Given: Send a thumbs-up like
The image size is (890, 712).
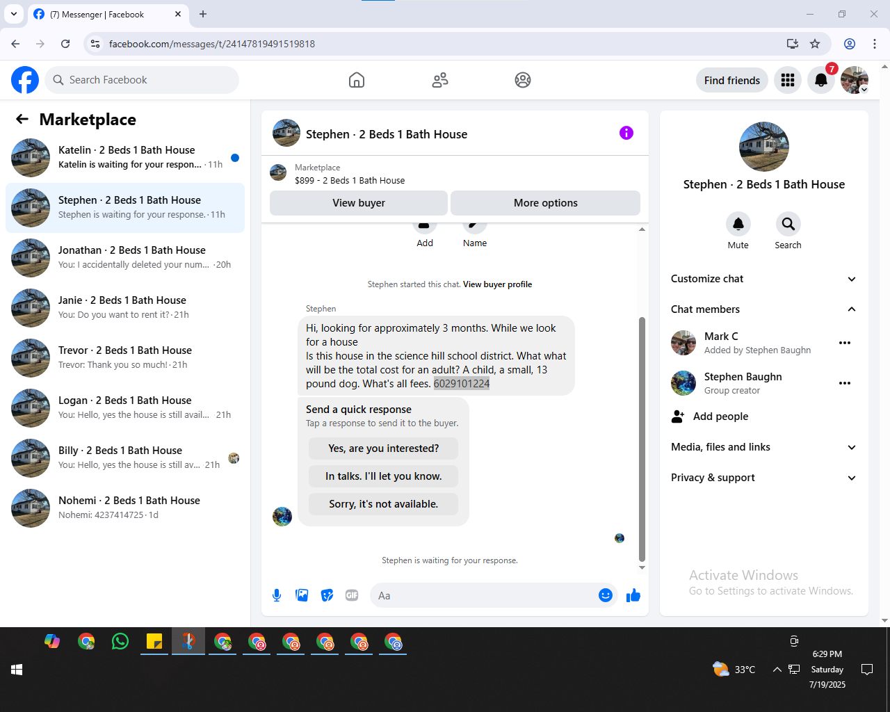Looking at the screenshot, I should tap(633, 595).
